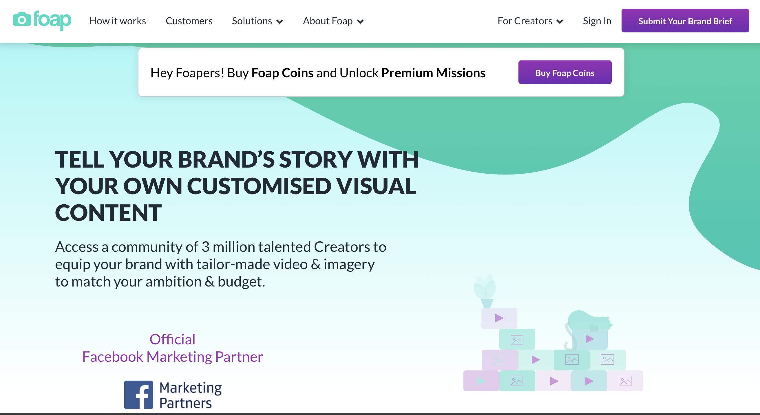Click the Facebook logo icon

(138, 394)
